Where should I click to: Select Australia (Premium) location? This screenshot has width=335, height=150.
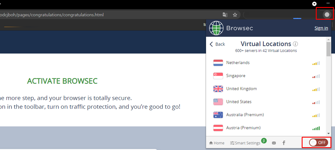pos(266,115)
